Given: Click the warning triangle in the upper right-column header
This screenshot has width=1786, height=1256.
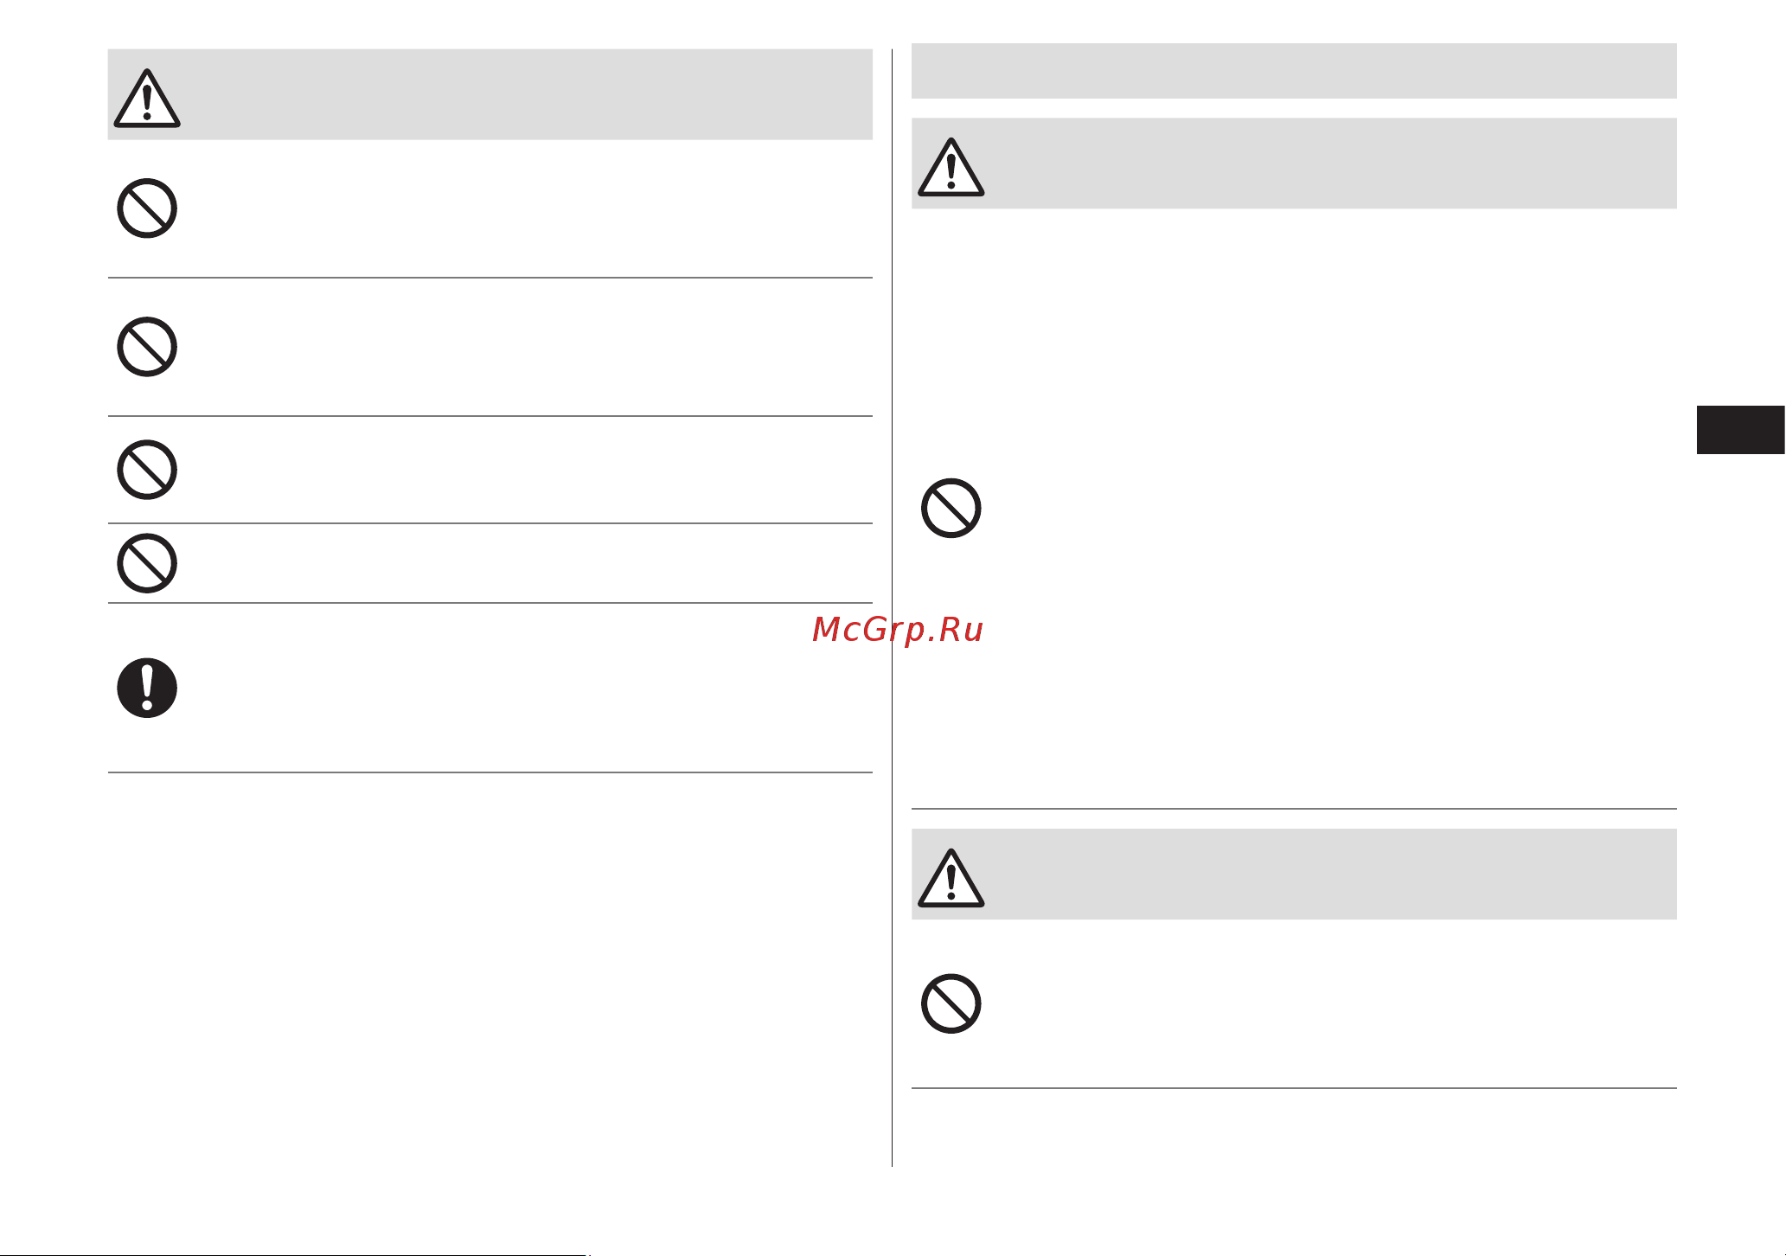Looking at the screenshot, I should (x=951, y=167).
